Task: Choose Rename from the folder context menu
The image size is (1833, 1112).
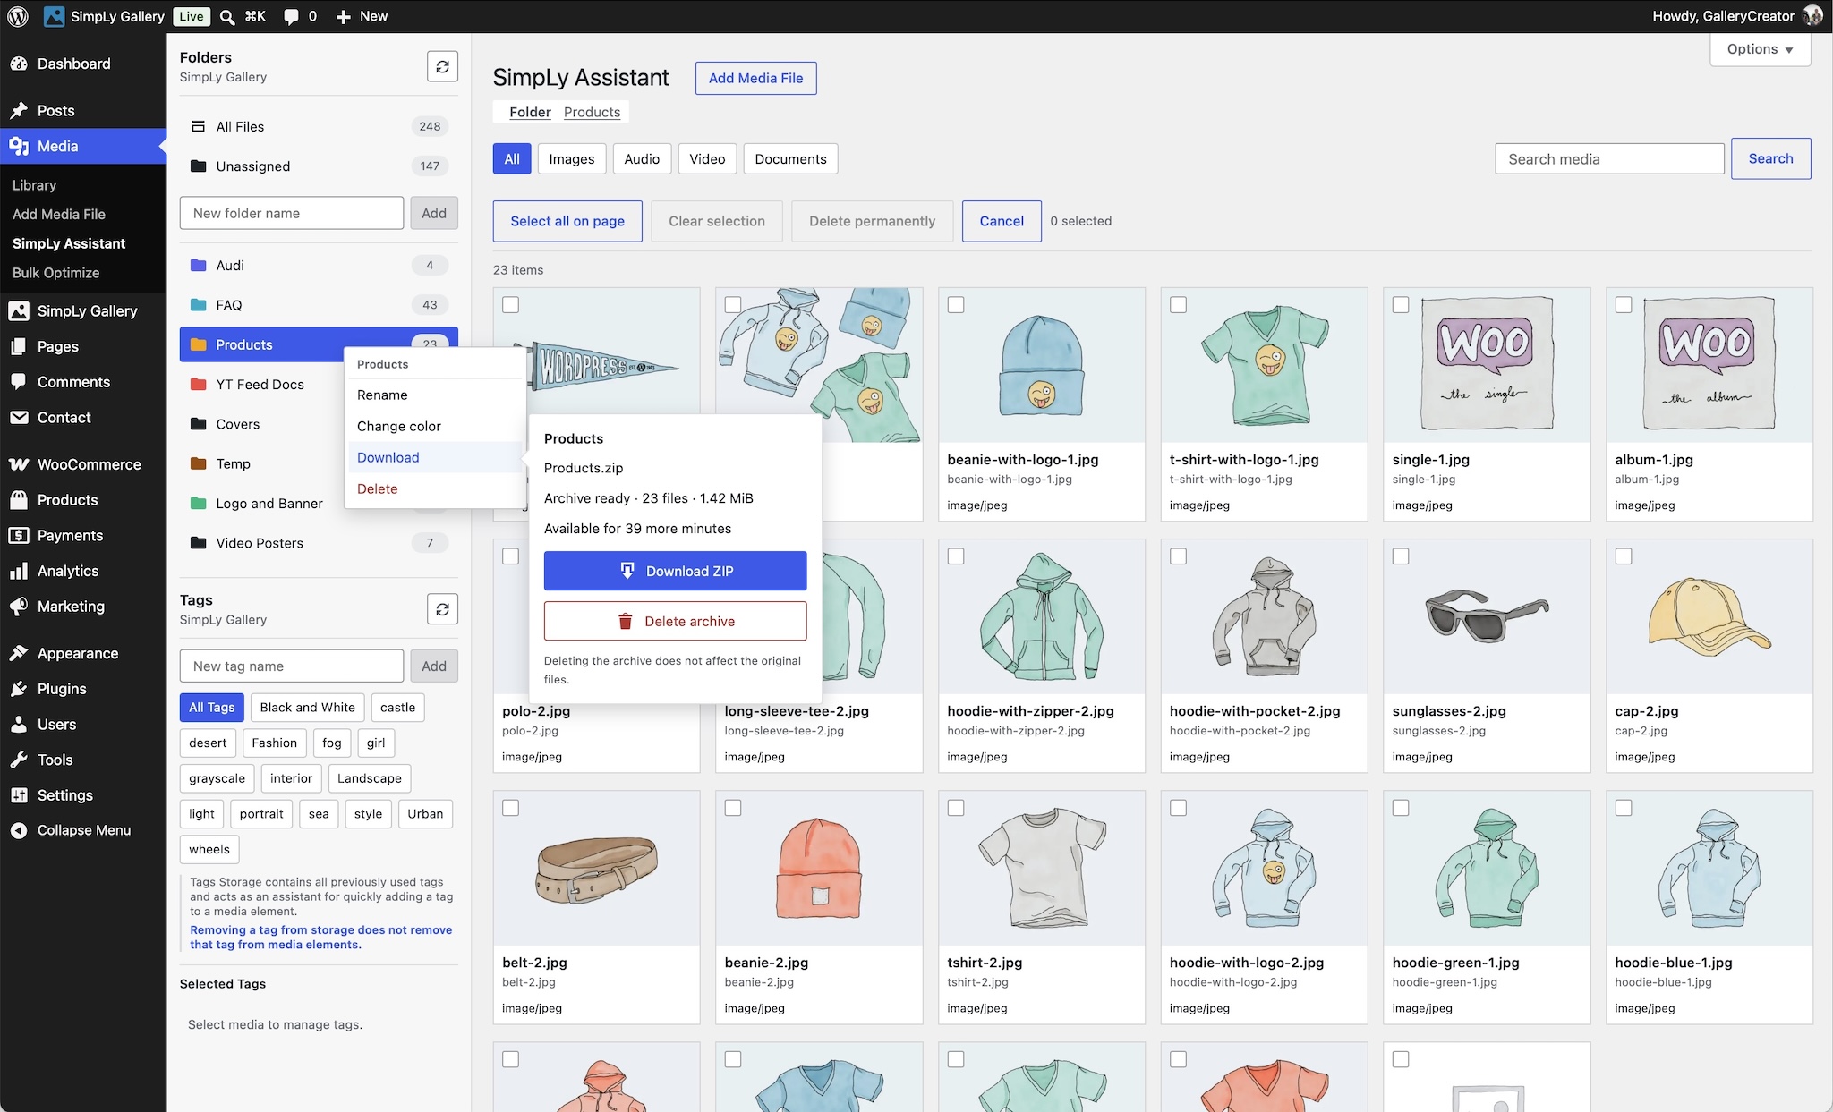Action: 433,395
